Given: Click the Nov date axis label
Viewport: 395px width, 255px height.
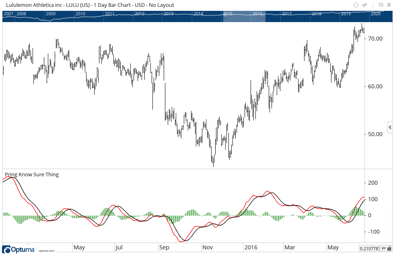Looking at the screenshot, I should [x=208, y=247].
